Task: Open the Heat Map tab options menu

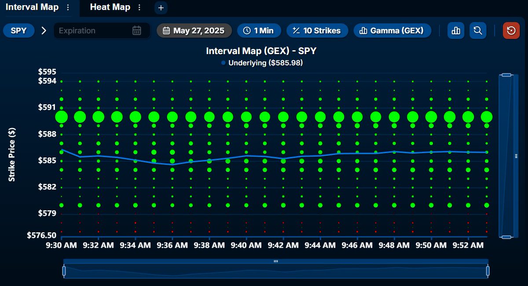Action: (x=139, y=7)
